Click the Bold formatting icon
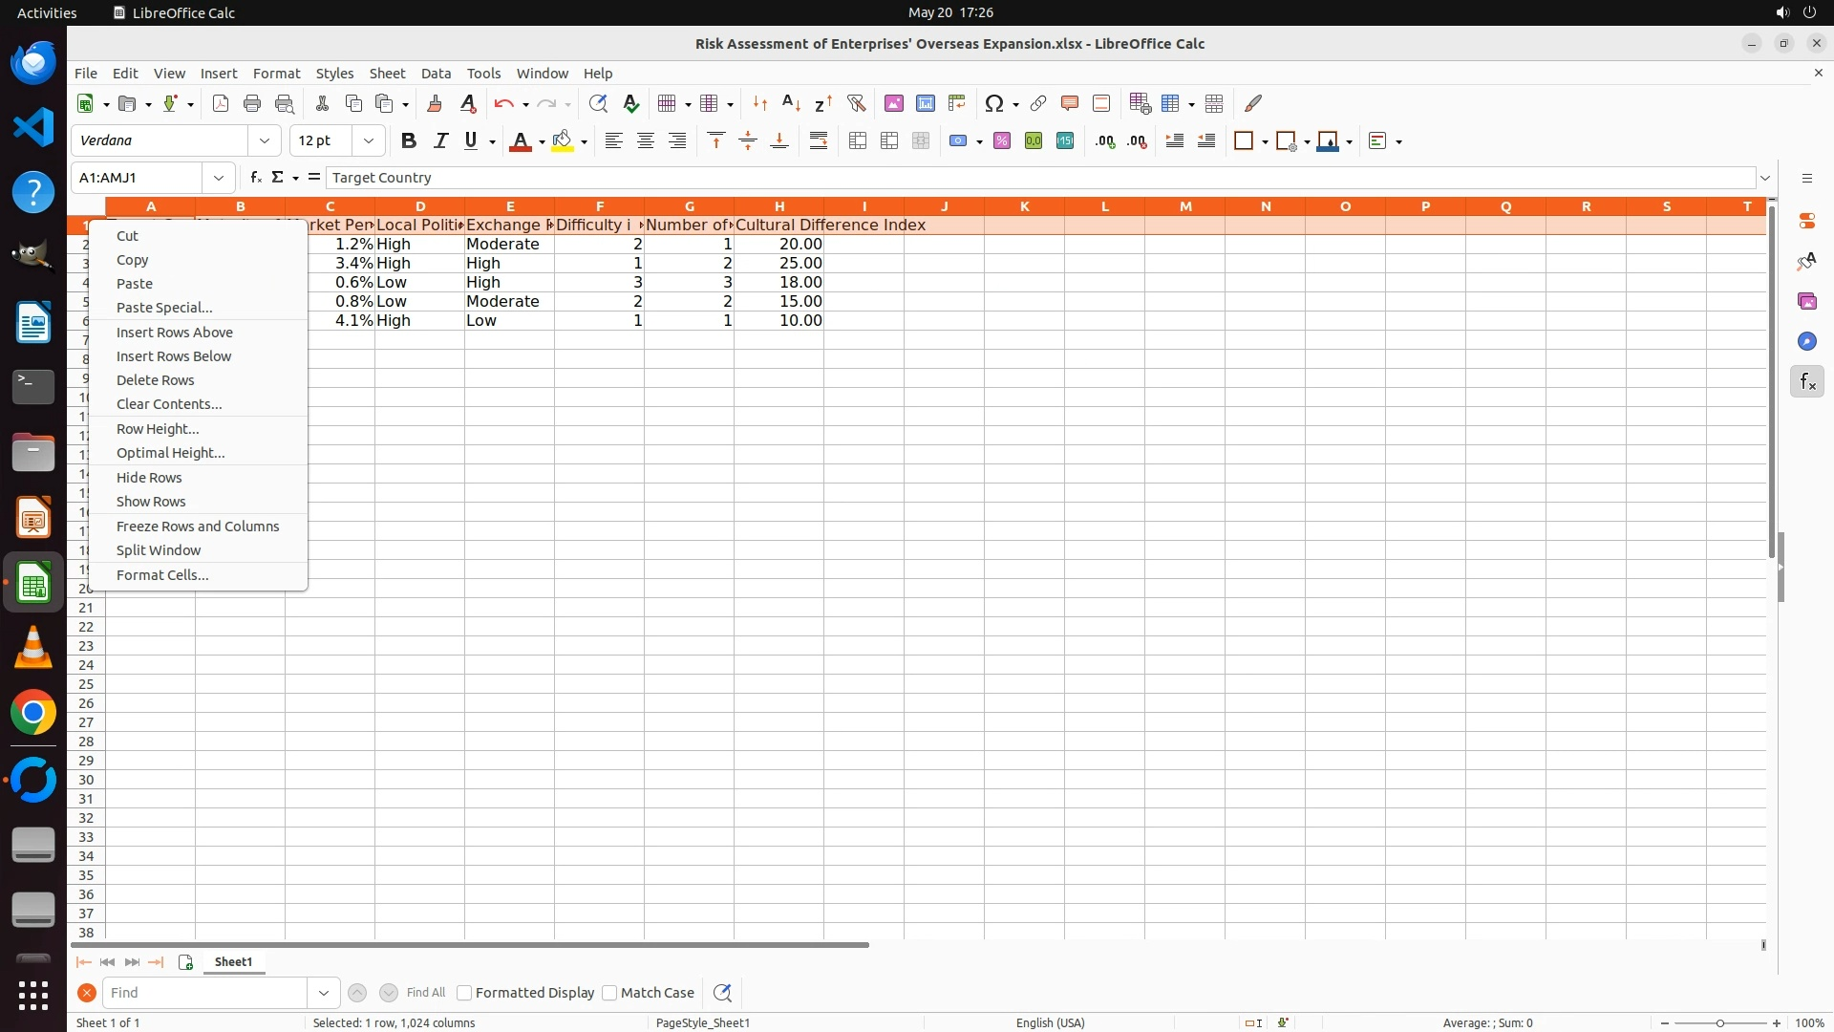The width and height of the screenshot is (1834, 1032). point(409,141)
